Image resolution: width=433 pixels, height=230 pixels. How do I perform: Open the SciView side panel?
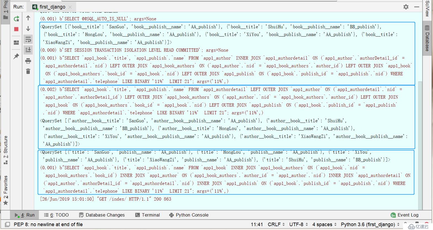point(427,8)
